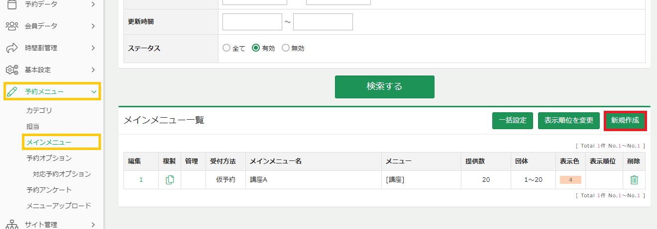Click the 一括設定 button
Screen dimensions: 657x229
(x=513, y=120)
